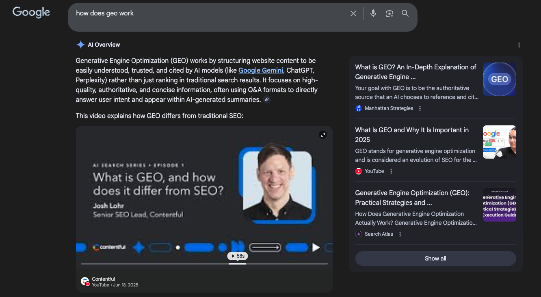This screenshot has height=297, width=541.
Task: Open Search Atlas result options menu
Action: point(400,234)
